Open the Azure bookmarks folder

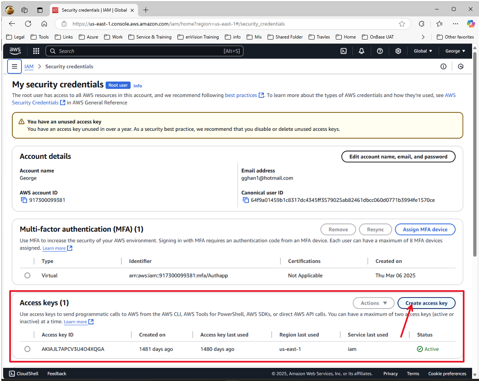88,37
